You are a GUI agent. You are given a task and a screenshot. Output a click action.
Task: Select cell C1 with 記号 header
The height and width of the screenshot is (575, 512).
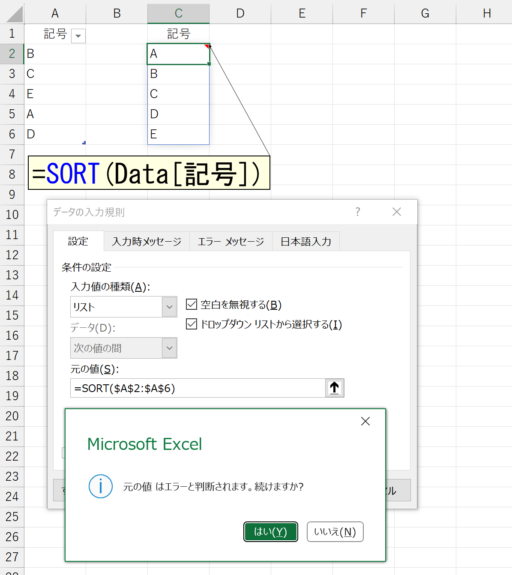[179, 34]
